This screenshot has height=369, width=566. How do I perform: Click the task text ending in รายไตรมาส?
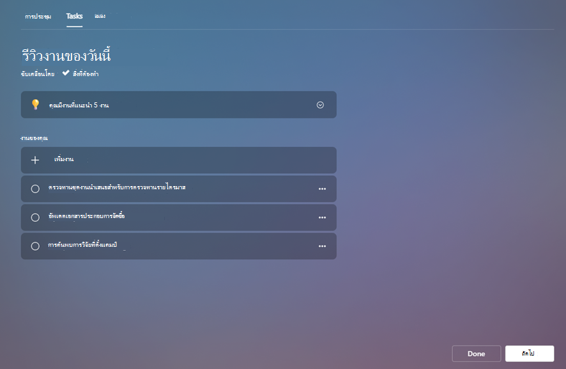(x=117, y=187)
